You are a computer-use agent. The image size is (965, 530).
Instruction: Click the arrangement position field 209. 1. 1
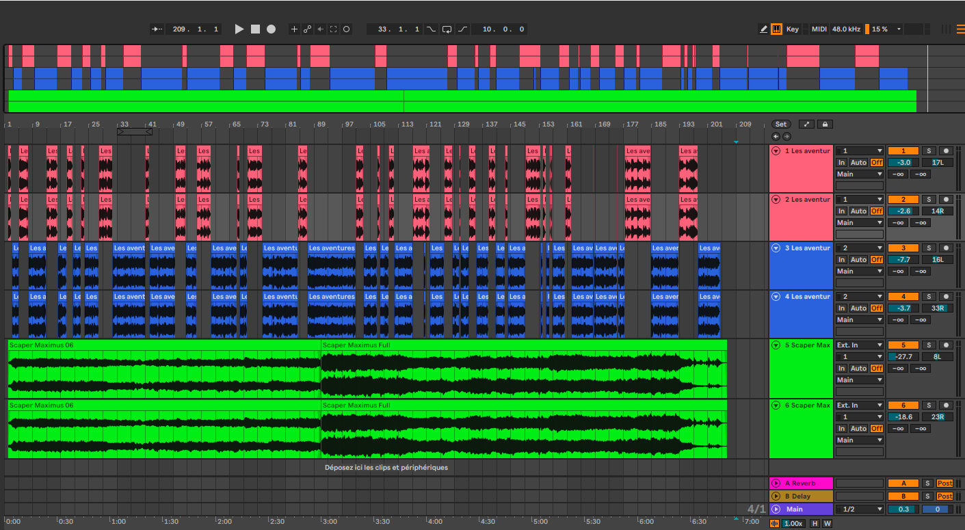pos(194,29)
